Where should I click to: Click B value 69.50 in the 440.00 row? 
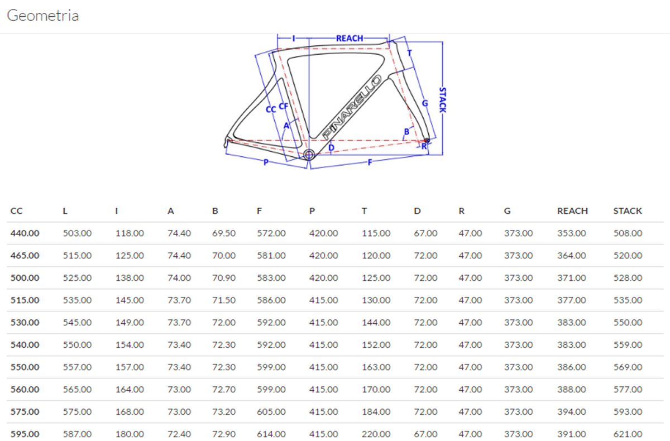[224, 233]
